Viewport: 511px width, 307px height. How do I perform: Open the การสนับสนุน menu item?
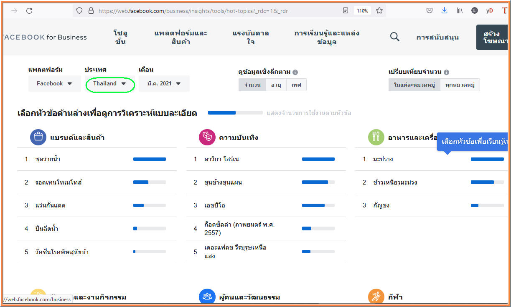click(437, 37)
